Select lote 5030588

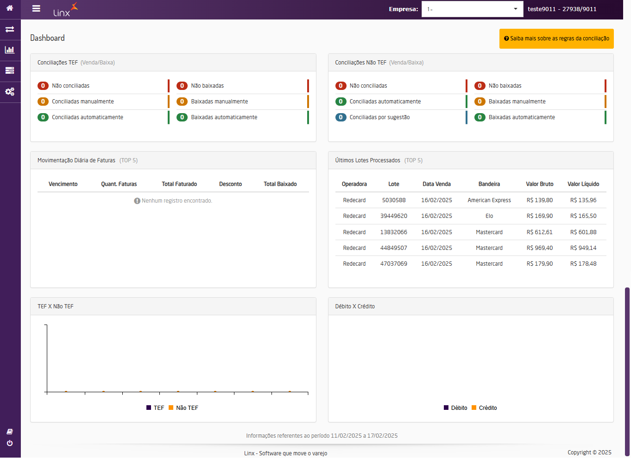tap(394, 200)
